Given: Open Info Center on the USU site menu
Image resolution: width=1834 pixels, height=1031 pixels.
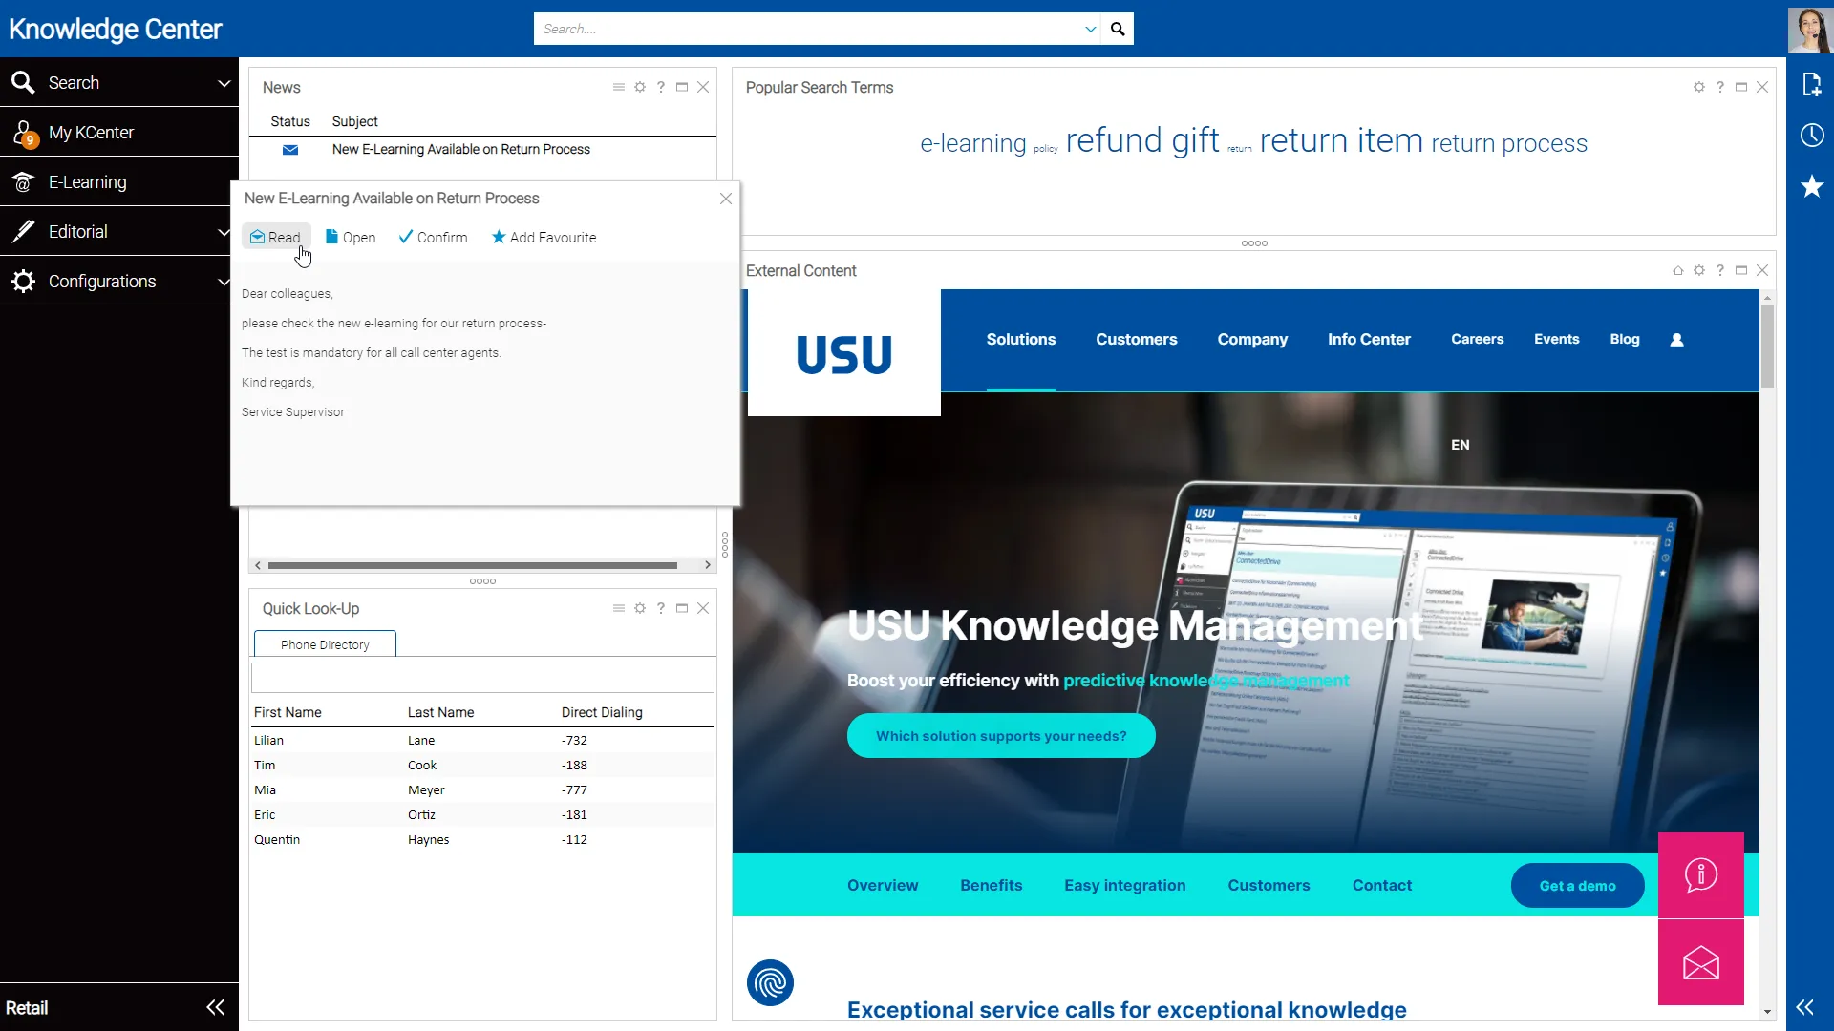Looking at the screenshot, I should click(x=1368, y=339).
